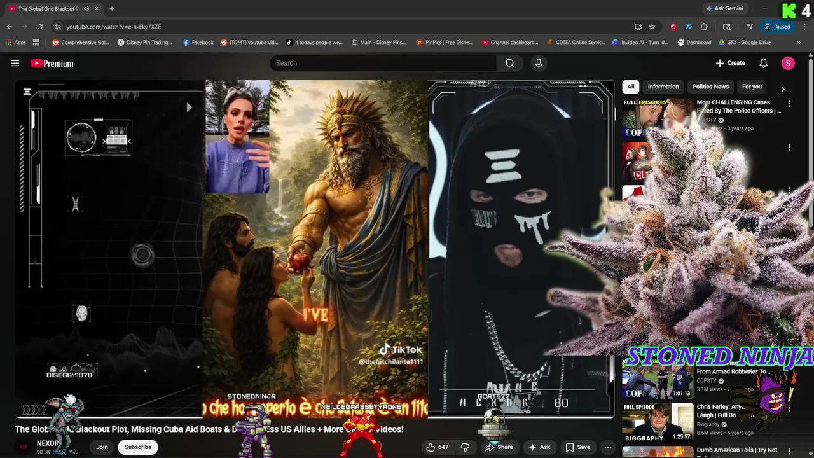Open install app icon in address bar
Viewport: 814px width, 458px height.
(x=638, y=27)
